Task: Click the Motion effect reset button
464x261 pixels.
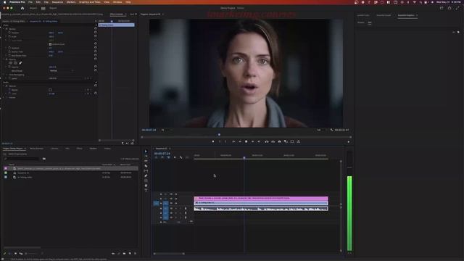Action: click(x=95, y=29)
